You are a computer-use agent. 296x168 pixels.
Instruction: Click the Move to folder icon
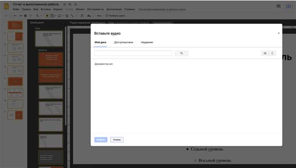pyautogui.click(x=70, y=4)
